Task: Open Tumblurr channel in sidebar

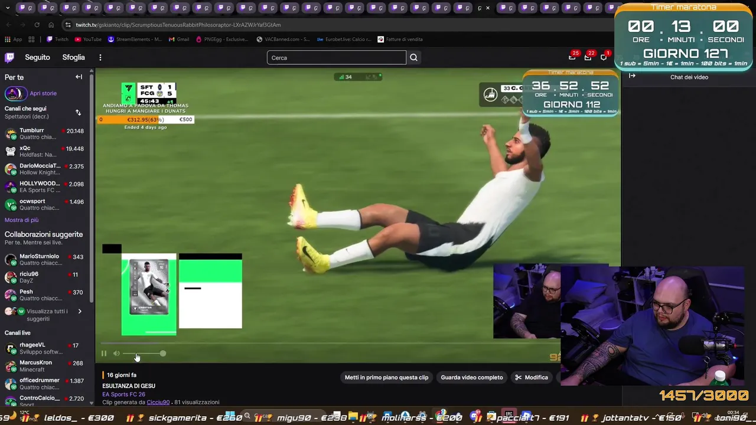Action: click(44, 133)
